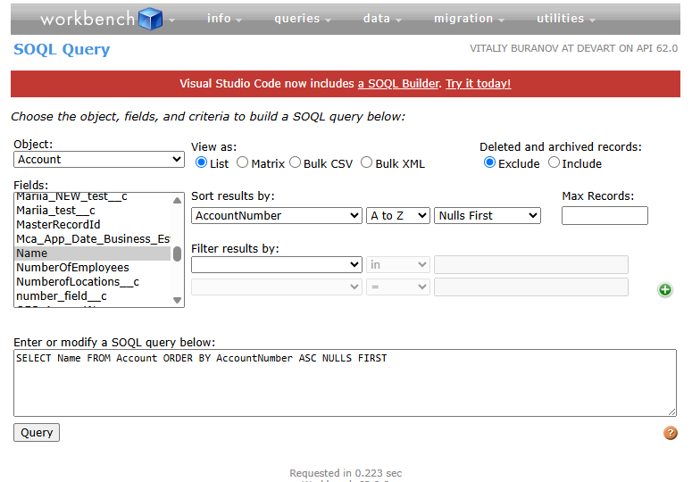Select the NumberOfEmployees field
Screen dimensions: 692x482
pos(93,267)
